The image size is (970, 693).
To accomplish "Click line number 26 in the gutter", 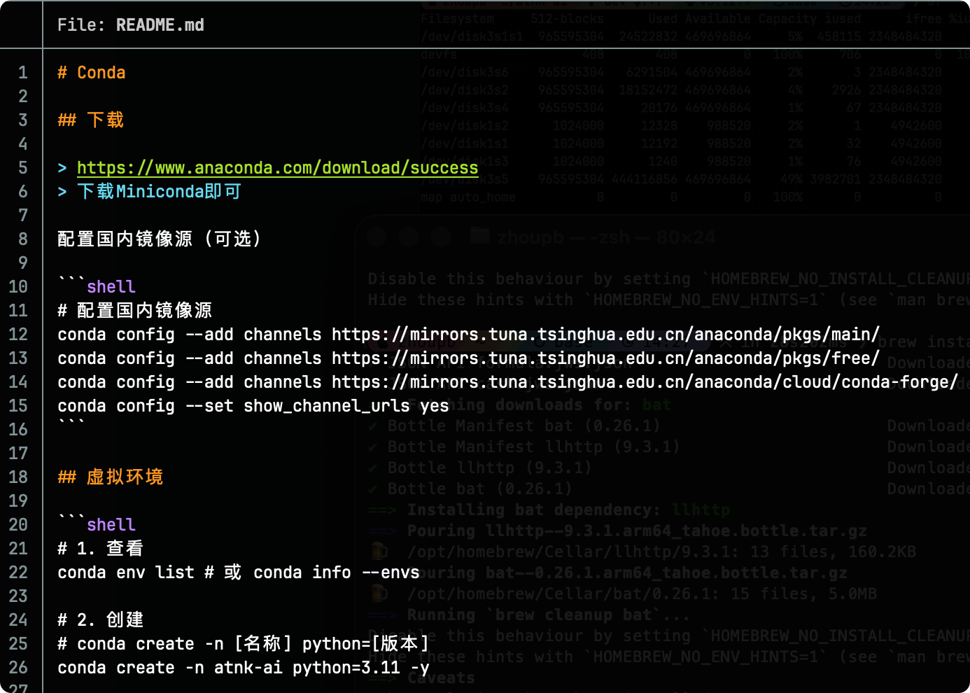I will (19, 668).
